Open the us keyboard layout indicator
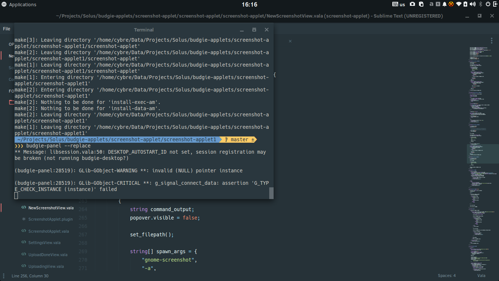The height and width of the screenshot is (281, 499). tap(399, 4)
